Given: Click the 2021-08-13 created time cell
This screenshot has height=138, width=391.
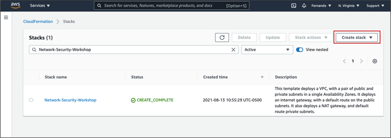Looking at the screenshot, I should pos(232,100).
